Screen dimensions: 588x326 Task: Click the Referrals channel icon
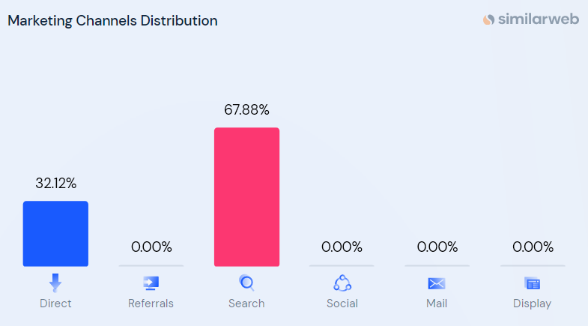click(151, 283)
